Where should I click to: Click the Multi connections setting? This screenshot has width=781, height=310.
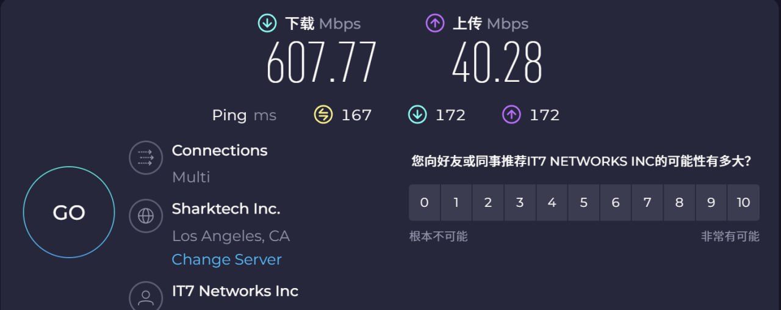191,177
